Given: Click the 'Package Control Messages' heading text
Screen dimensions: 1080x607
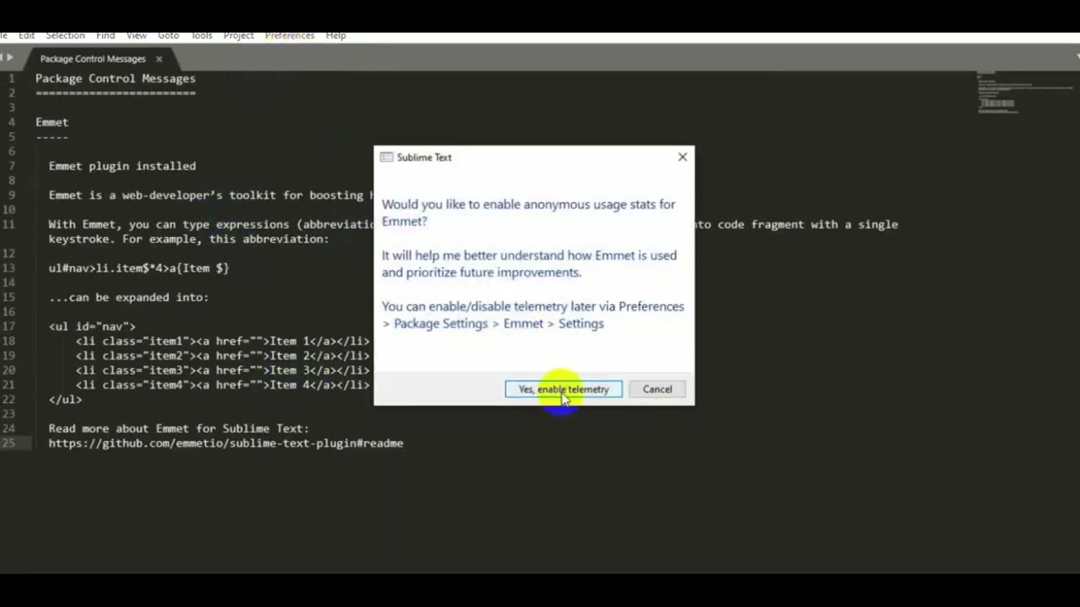Looking at the screenshot, I should click(x=116, y=78).
